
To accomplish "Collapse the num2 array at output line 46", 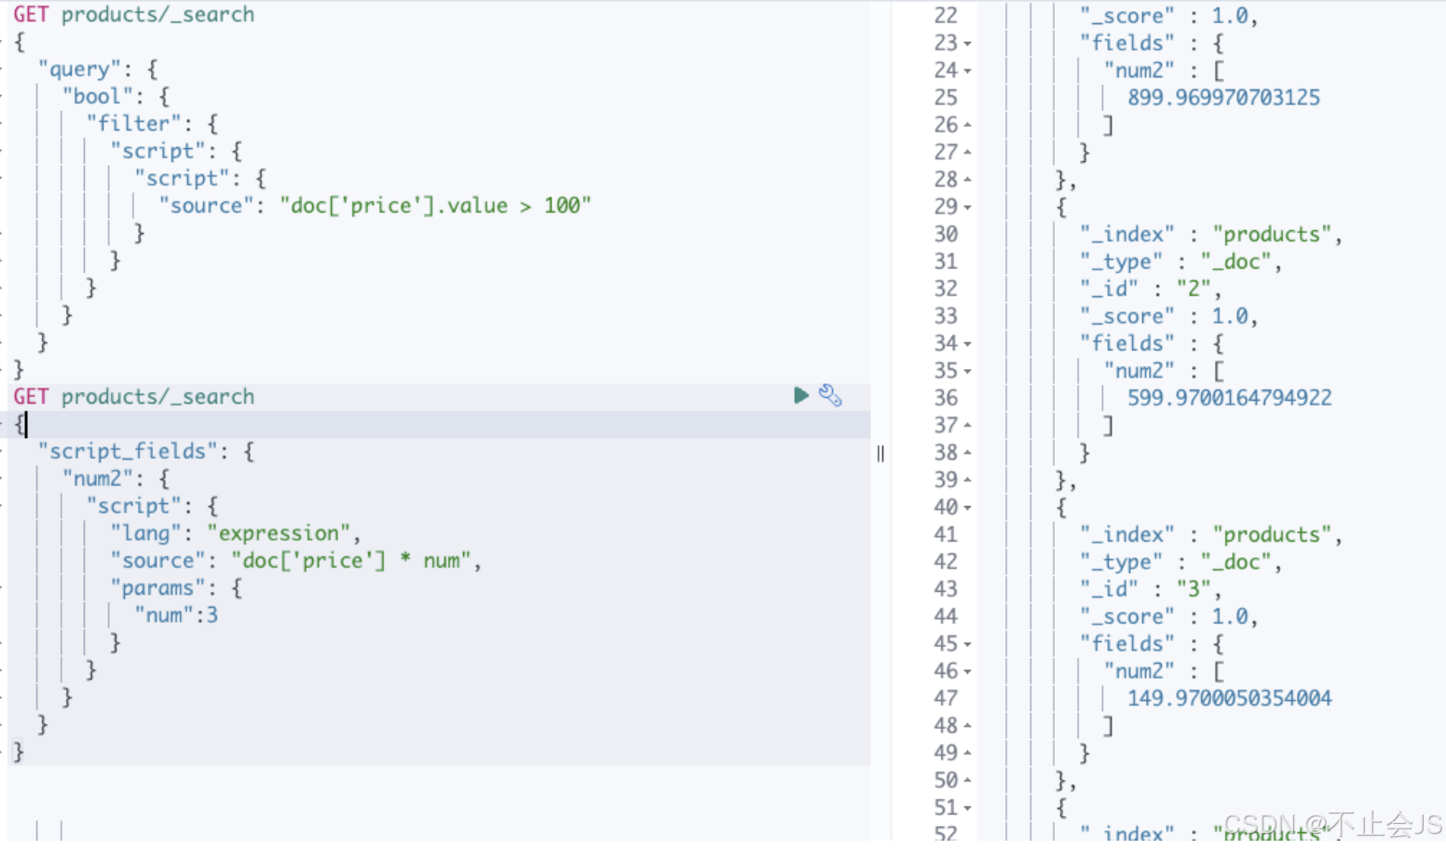I will point(967,671).
